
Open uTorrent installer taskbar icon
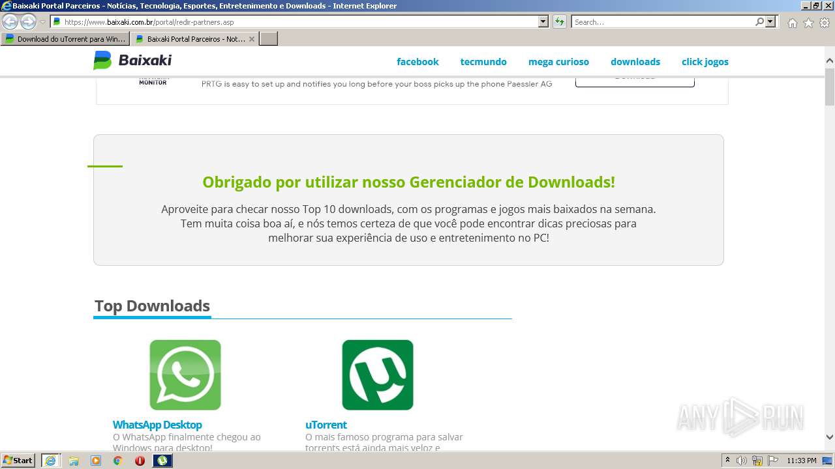click(162, 461)
